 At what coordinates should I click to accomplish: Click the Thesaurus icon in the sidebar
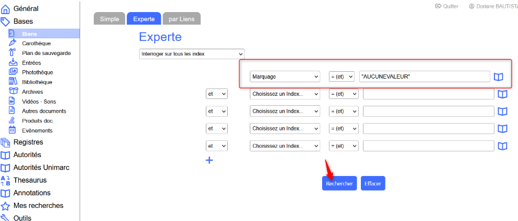pyautogui.click(x=6, y=180)
